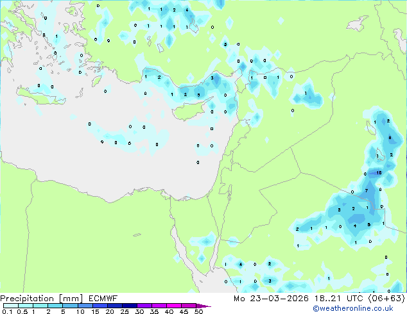Click the legend label '50'
Screen dimensions: 407x314
click(198, 311)
